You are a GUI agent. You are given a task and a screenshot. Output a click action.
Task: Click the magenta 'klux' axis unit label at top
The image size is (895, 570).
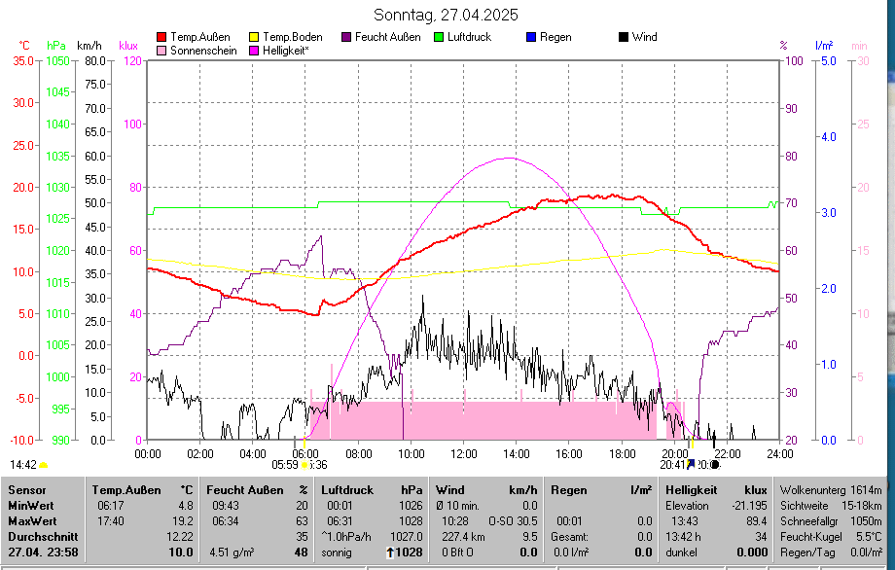128,46
